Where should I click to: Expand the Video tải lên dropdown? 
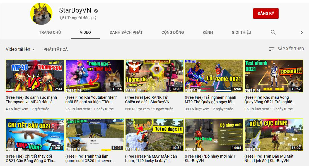[20, 49]
